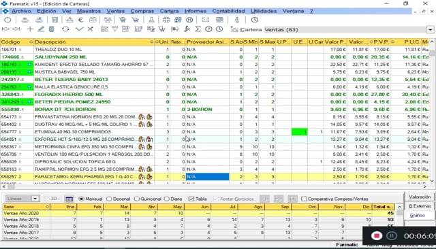This screenshot has height=249, width=436.
Task: Sort by the Descripción column header
Action: pos(94,42)
